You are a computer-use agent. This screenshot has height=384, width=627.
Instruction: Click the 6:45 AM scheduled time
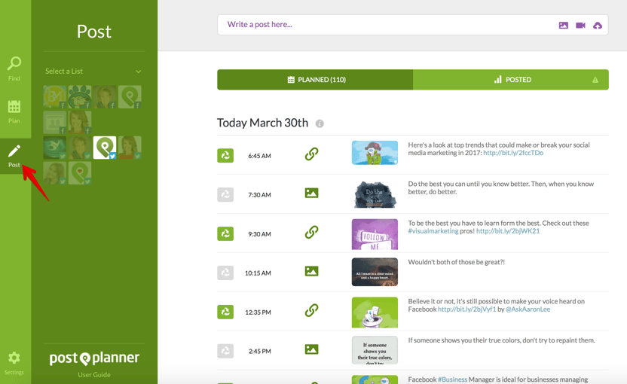pyautogui.click(x=259, y=156)
